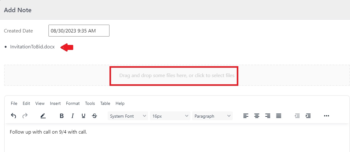Toggle strikethrough formatting

[x=94, y=116]
